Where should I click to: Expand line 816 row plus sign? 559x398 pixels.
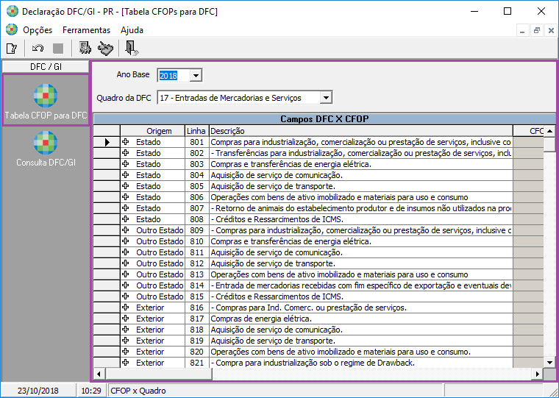(x=126, y=308)
